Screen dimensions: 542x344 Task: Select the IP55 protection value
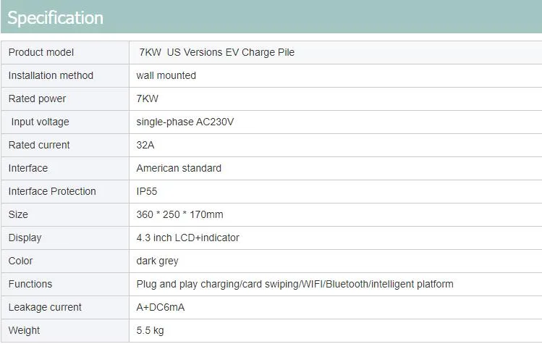coord(147,191)
